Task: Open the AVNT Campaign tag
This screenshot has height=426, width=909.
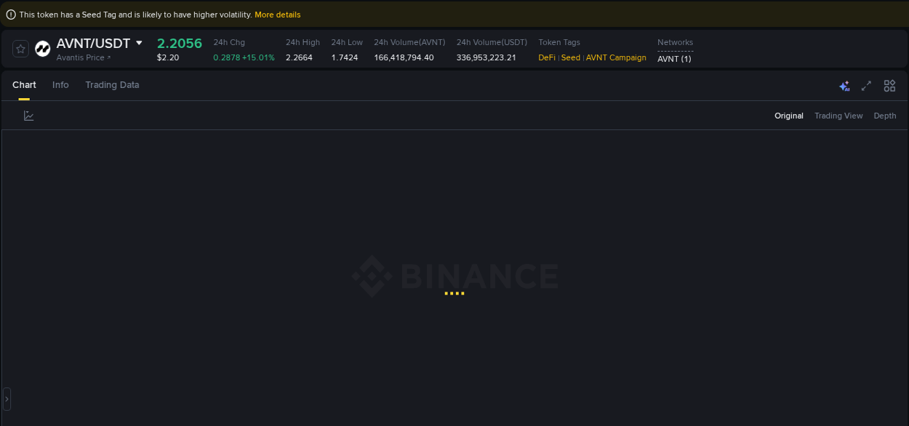Action: point(616,57)
